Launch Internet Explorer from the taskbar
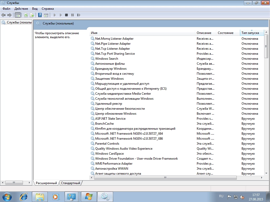This screenshot has height=202, width=270. click(x=23, y=197)
